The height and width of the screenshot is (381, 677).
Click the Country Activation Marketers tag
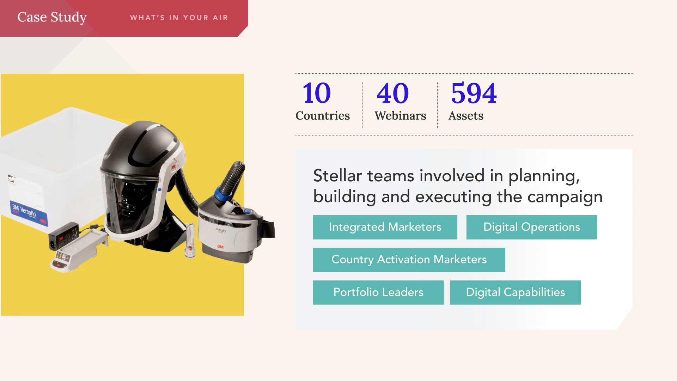tap(409, 260)
